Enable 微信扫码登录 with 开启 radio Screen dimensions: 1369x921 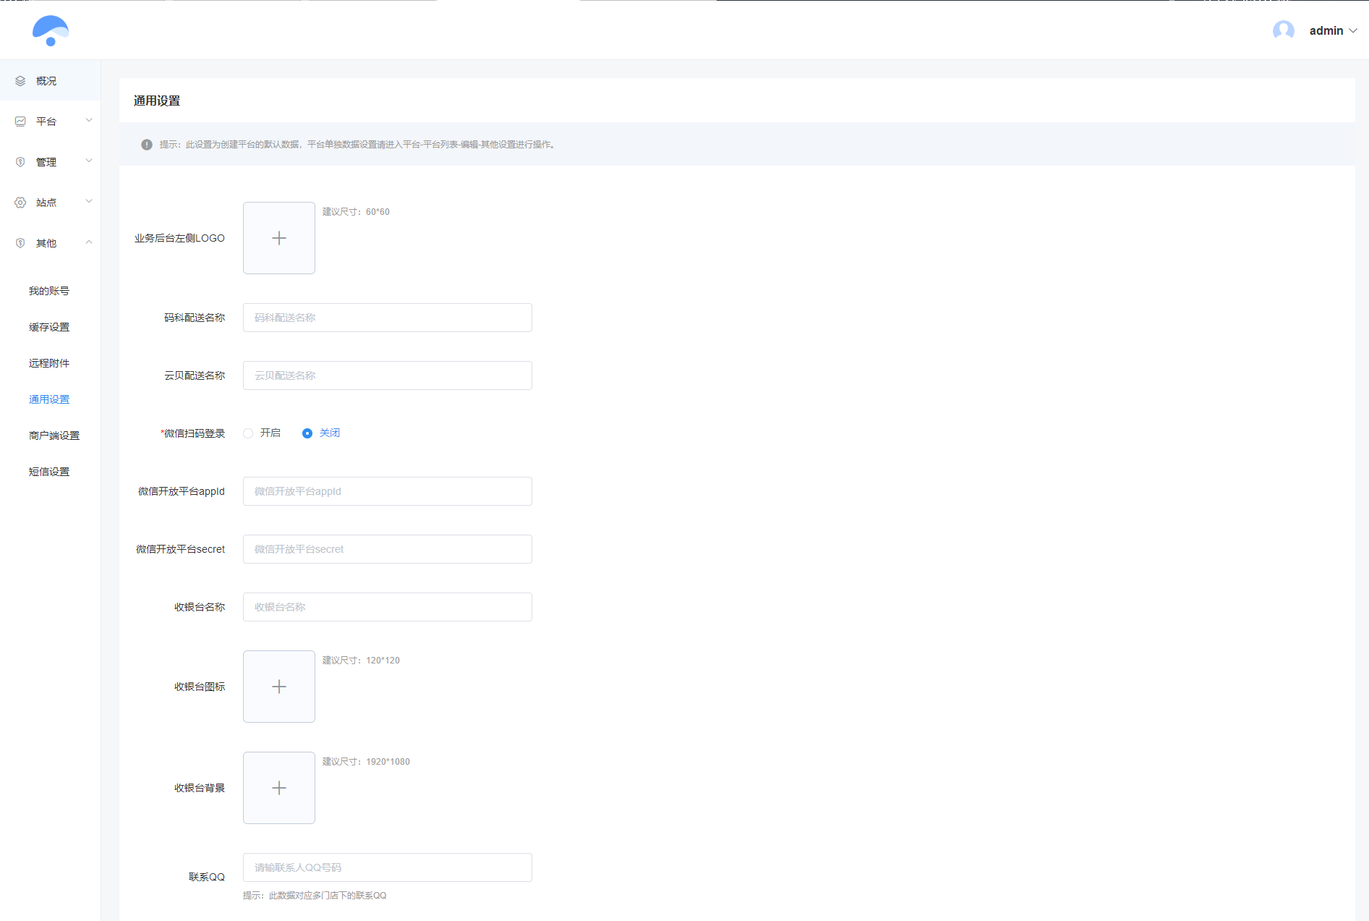(x=248, y=433)
